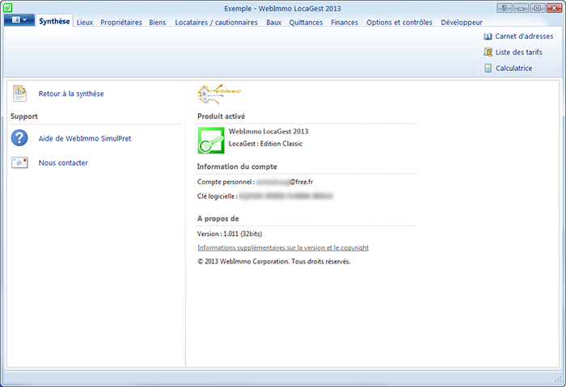
Task: Switch to the Quittances tab
Action: tap(306, 23)
